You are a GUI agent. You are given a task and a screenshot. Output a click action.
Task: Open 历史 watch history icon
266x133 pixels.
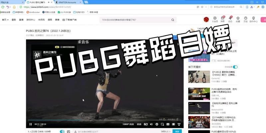(x=245, y=20)
